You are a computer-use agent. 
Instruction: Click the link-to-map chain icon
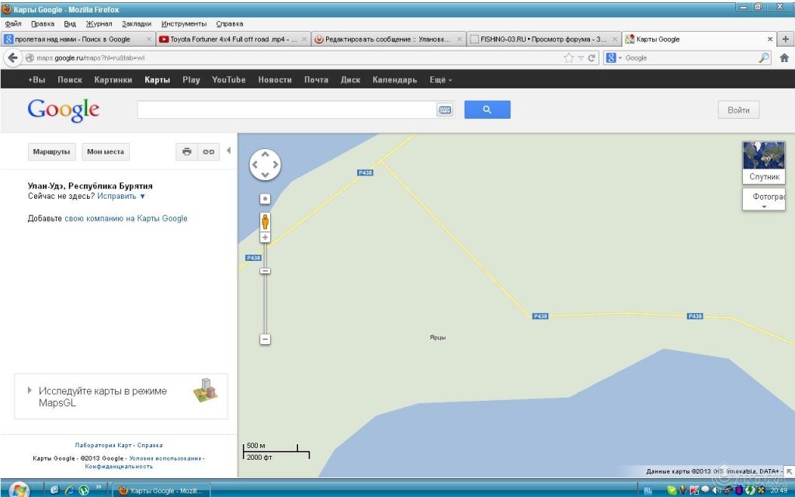208,152
